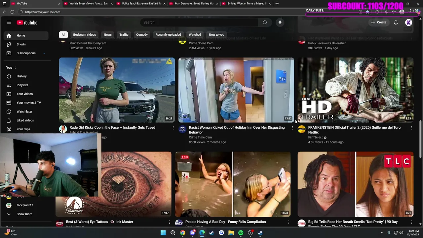Expand Show more in sidebar
This screenshot has width=423, height=238.
coord(26,214)
